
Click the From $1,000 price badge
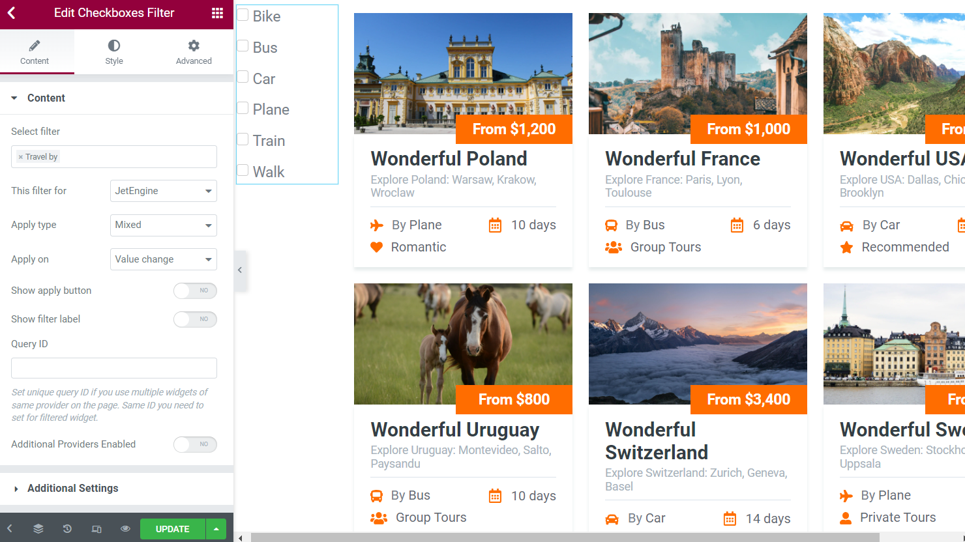click(x=749, y=129)
